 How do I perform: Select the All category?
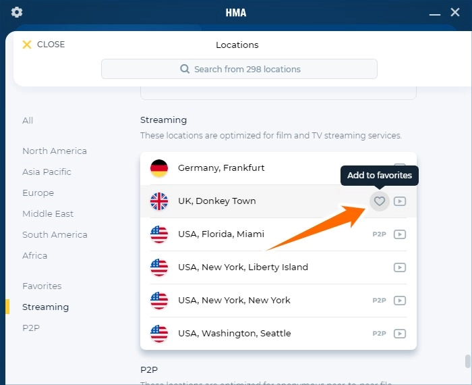[x=28, y=121]
